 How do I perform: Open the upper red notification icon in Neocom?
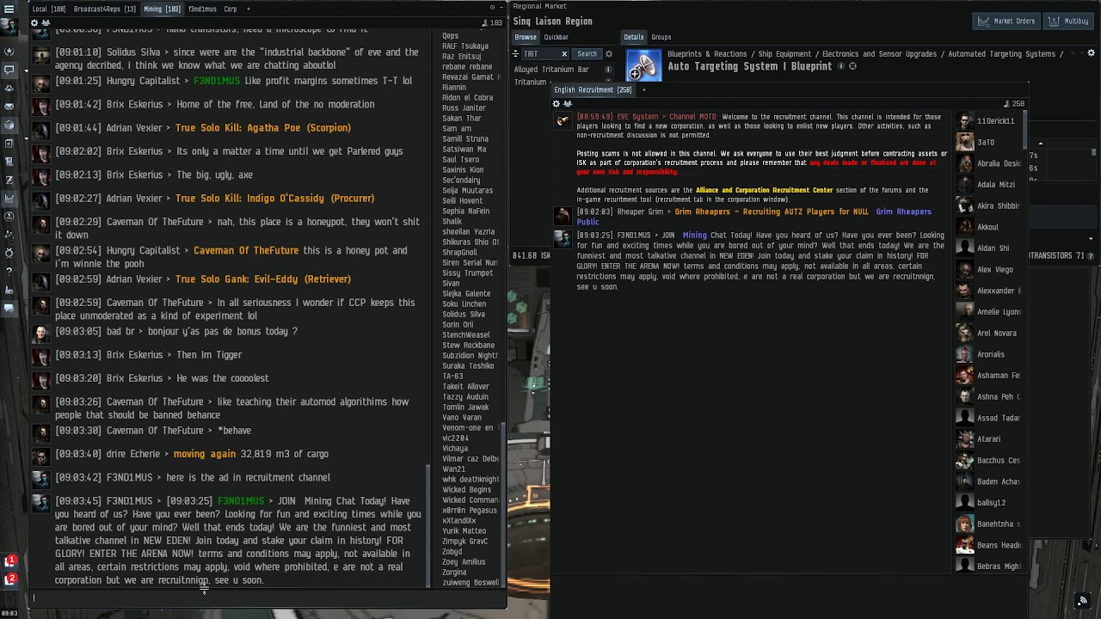tap(10, 561)
